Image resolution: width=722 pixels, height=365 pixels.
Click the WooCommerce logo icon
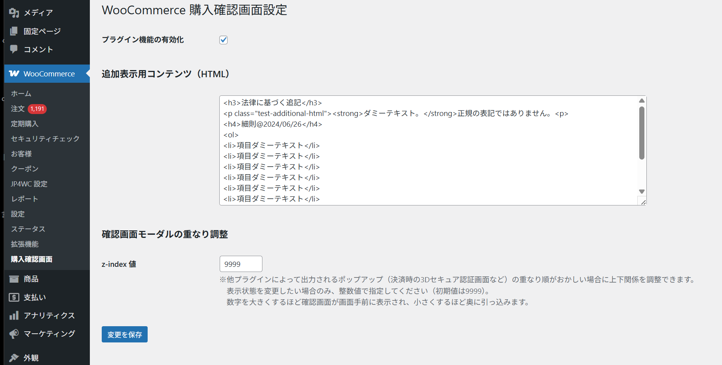point(14,74)
